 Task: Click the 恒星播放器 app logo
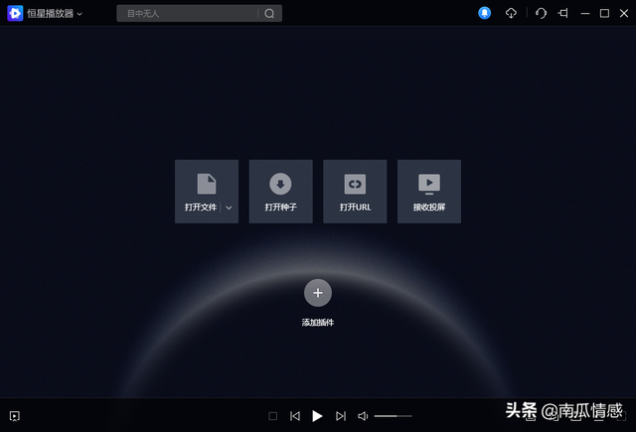tap(15, 13)
